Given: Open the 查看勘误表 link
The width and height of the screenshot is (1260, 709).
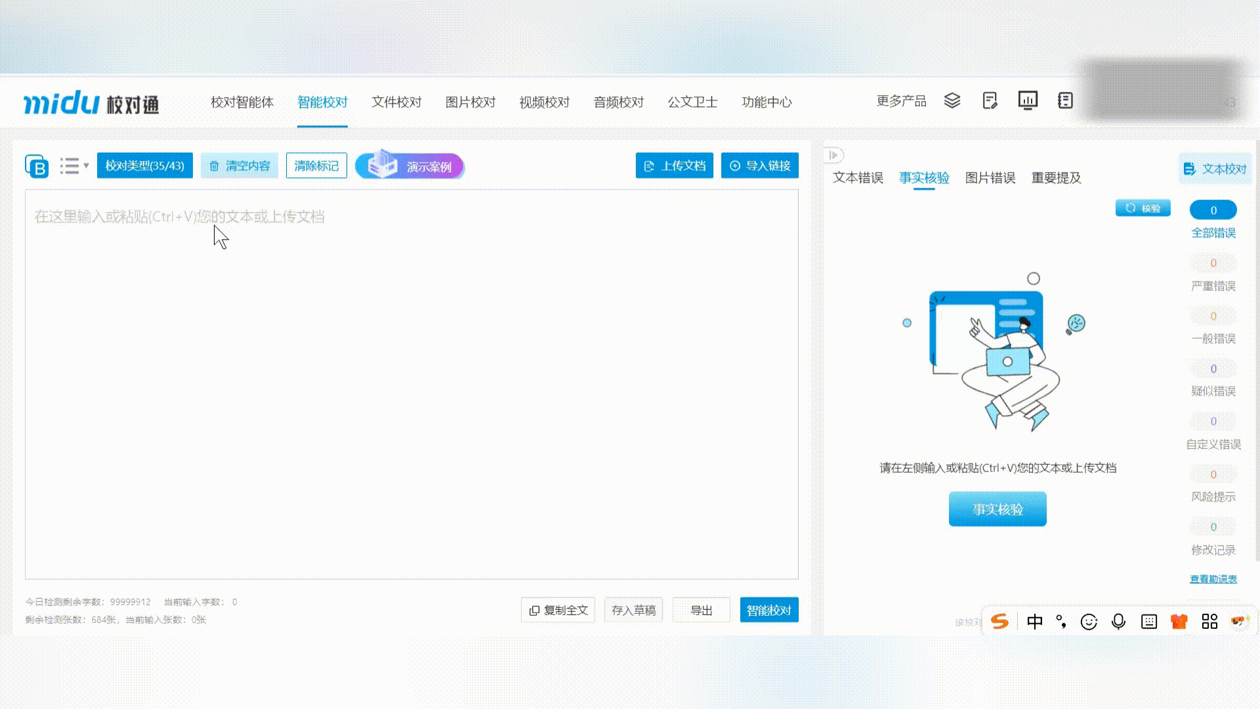Looking at the screenshot, I should (1213, 578).
